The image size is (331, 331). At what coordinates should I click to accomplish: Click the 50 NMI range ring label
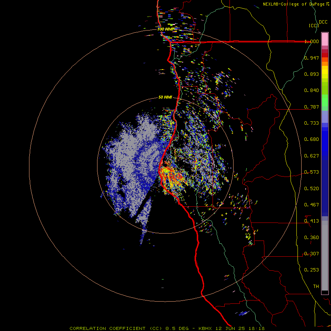click(x=165, y=97)
